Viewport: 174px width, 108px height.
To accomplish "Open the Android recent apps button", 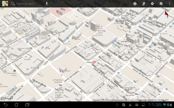I will tap(27, 105).
